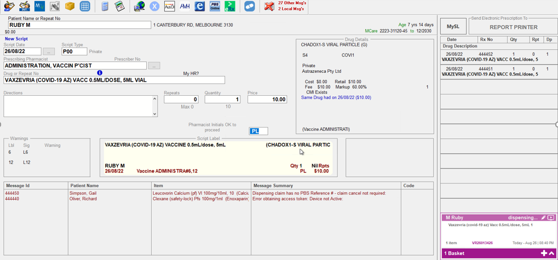Open the patient clipboard icon in toolbar
Image resolution: width=558 pixels, height=260 pixels.
pyautogui.click(x=9, y=6)
